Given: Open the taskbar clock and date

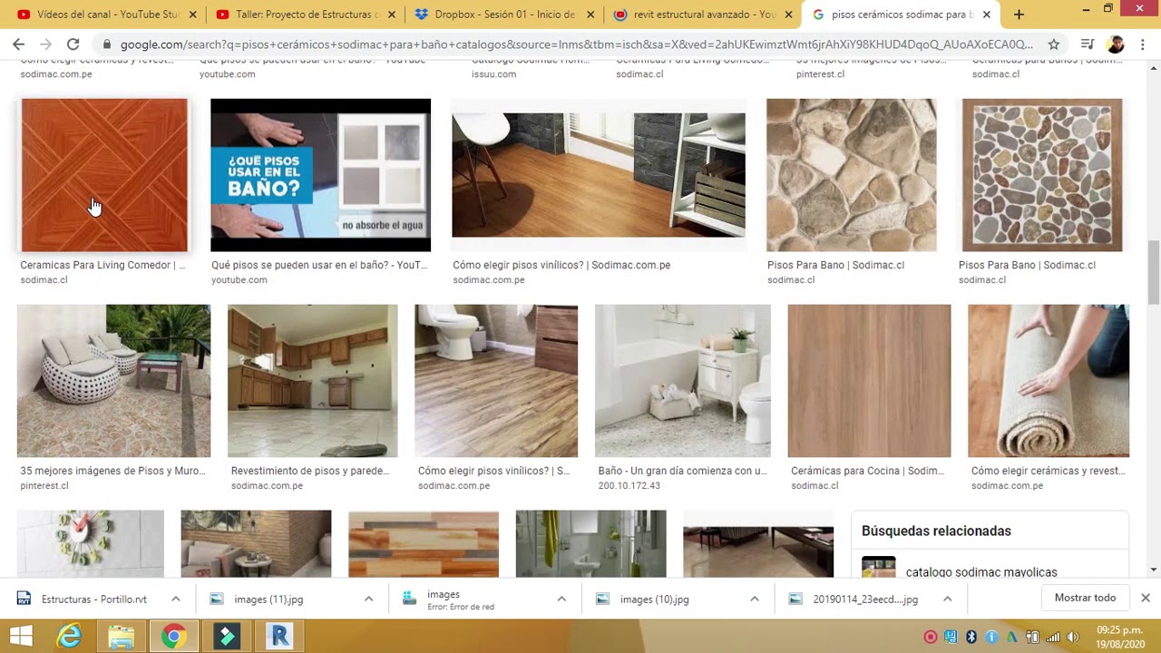Looking at the screenshot, I should click(1120, 637).
